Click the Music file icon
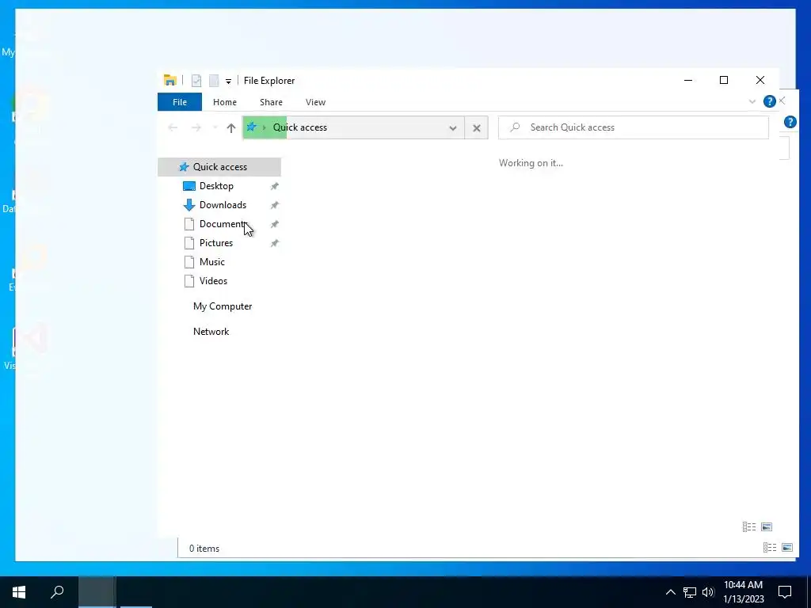Screen dimensions: 811x608 coord(189,262)
